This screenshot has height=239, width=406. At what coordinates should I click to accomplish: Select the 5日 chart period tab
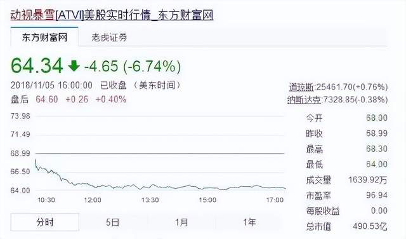(113, 222)
